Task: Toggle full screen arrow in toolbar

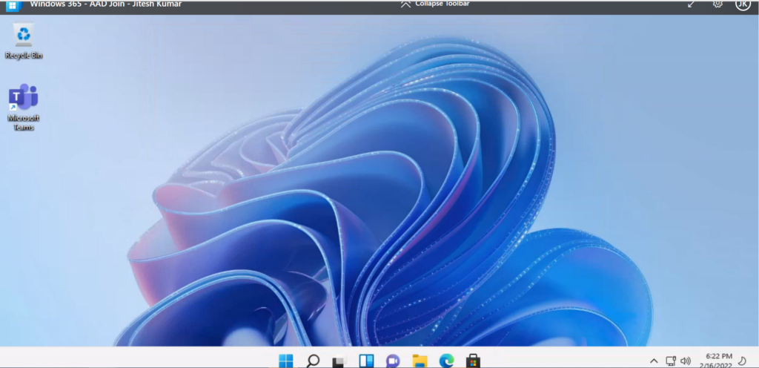Action: [x=692, y=4]
